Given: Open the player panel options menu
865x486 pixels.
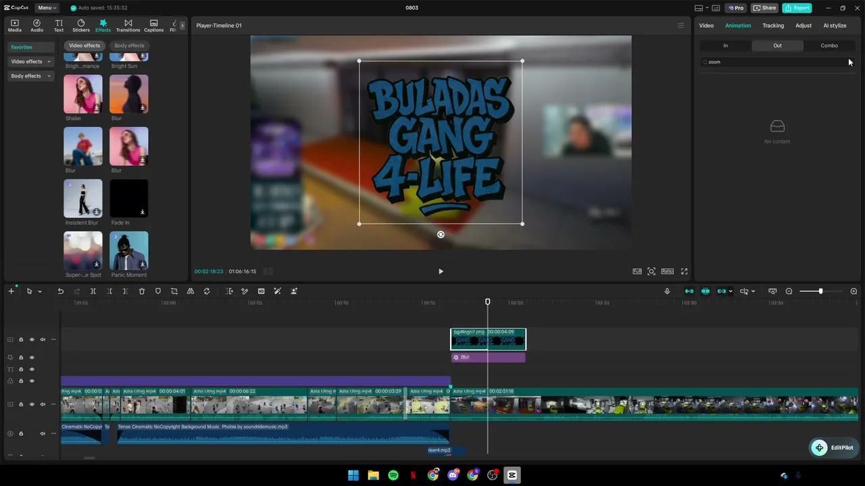Looking at the screenshot, I should [681, 26].
